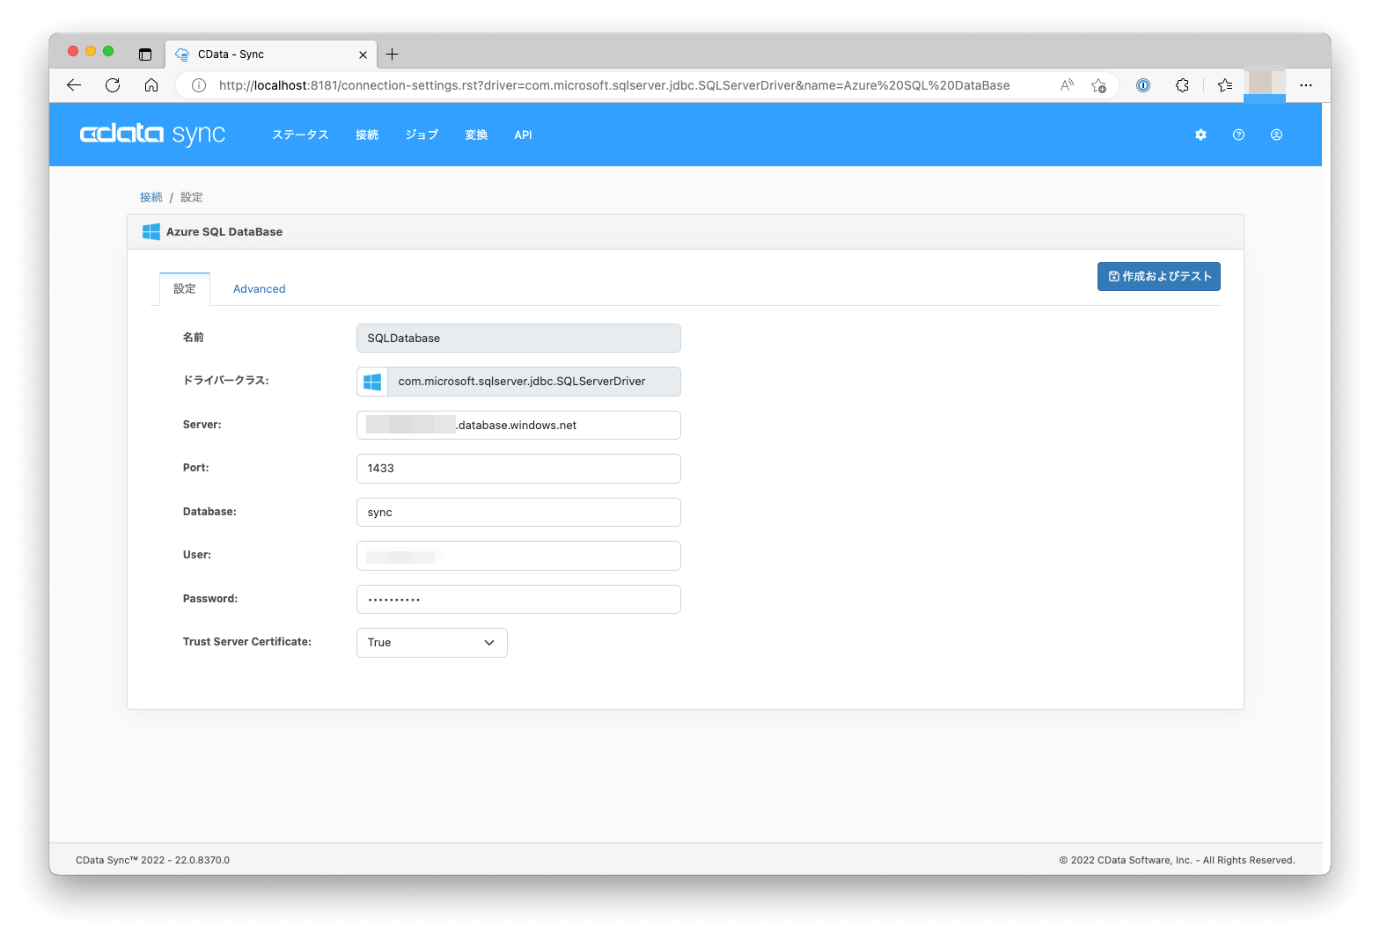Open the read aloud icon in address bar

point(1067,85)
